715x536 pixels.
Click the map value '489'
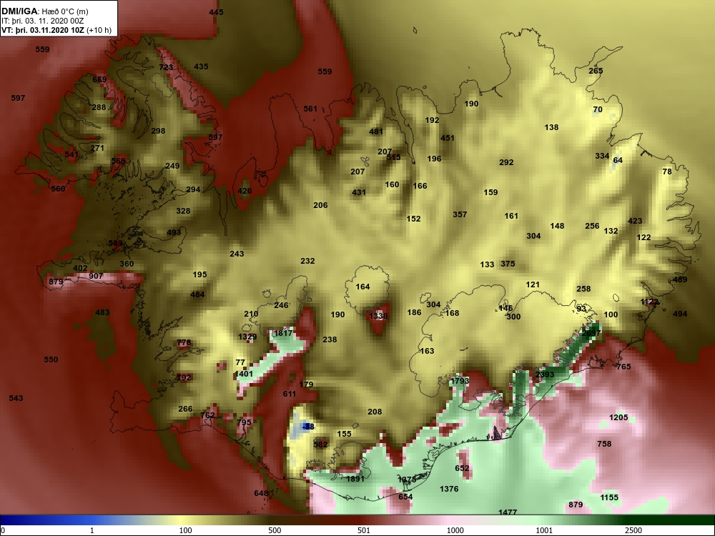coord(680,280)
